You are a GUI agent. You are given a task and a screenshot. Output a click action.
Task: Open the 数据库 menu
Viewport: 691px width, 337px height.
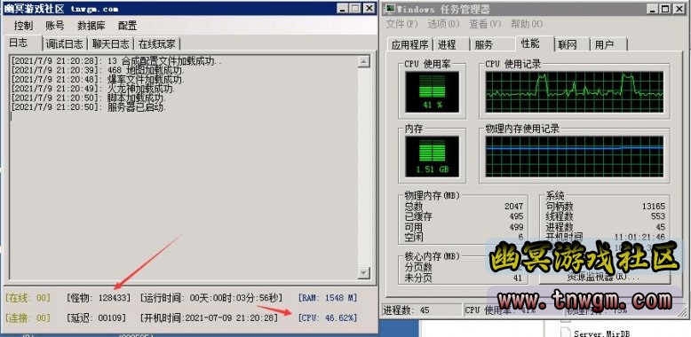[91, 26]
